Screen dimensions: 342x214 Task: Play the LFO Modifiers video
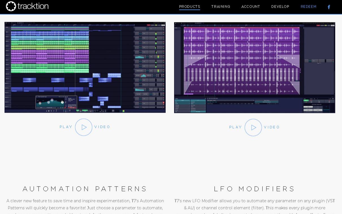pyautogui.click(x=253, y=127)
